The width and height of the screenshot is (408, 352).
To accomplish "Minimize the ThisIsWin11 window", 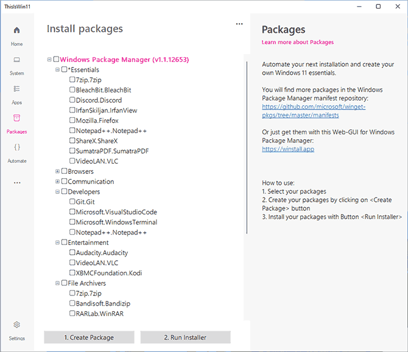I will [359, 7].
